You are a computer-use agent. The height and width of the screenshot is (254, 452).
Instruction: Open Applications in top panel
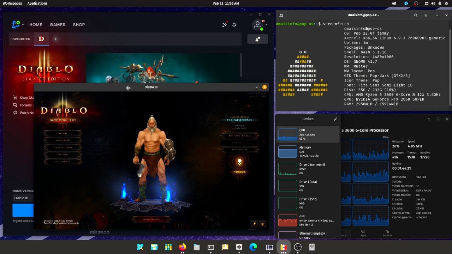click(37, 3)
